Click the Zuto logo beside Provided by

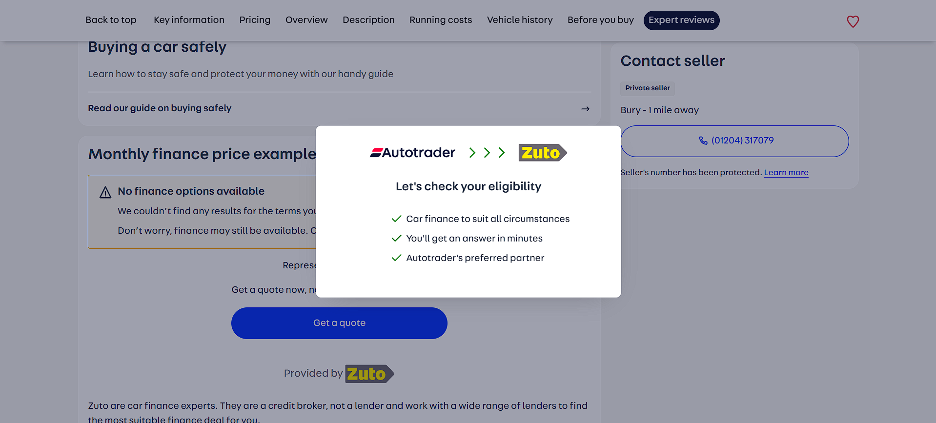point(369,374)
